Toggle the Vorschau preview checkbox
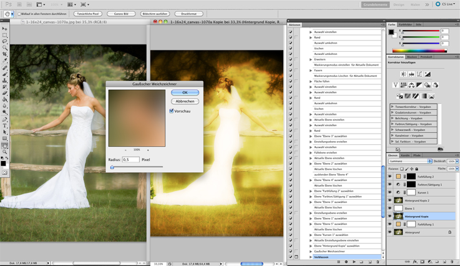The image size is (460, 266). point(172,111)
